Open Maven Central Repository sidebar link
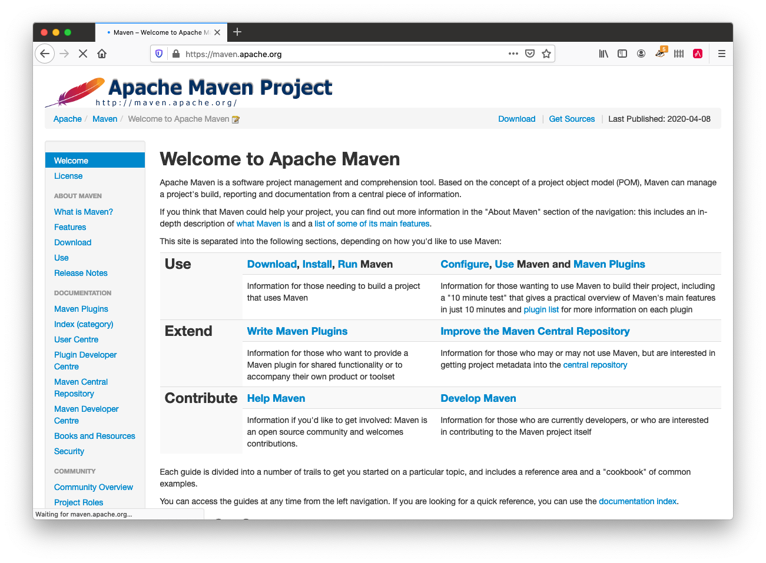This screenshot has width=766, height=563. tap(81, 388)
